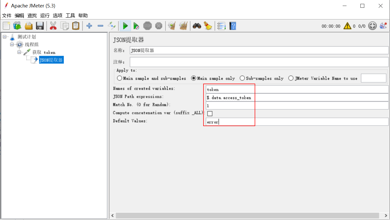
Task: Click the 'JSON Path expressions' field
Action: [297, 98]
